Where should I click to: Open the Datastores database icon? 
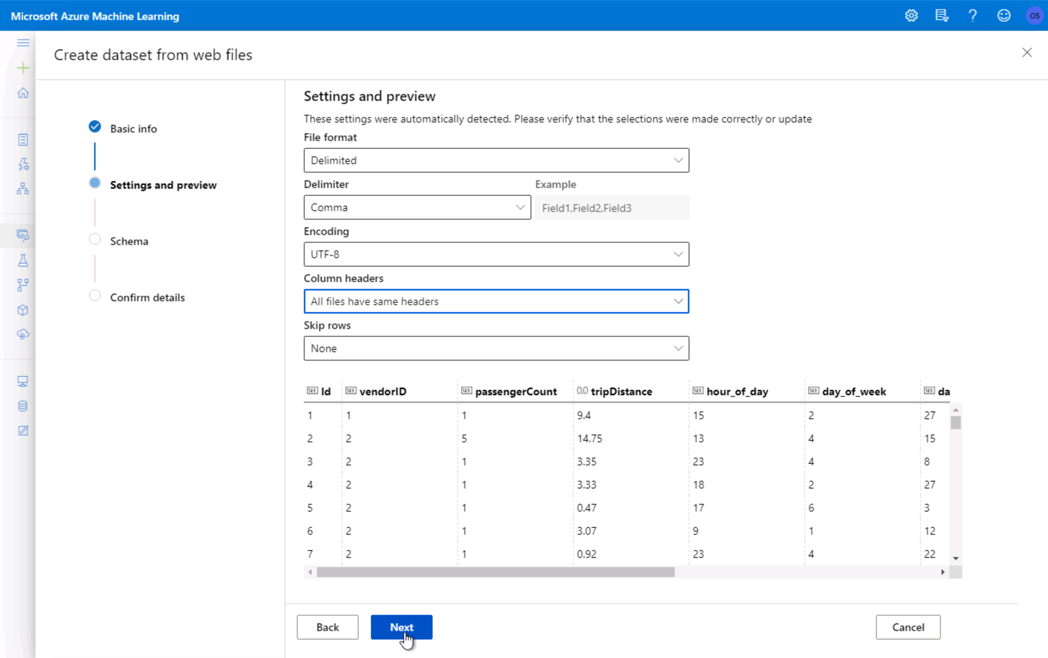pyautogui.click(x=23, y=406)
